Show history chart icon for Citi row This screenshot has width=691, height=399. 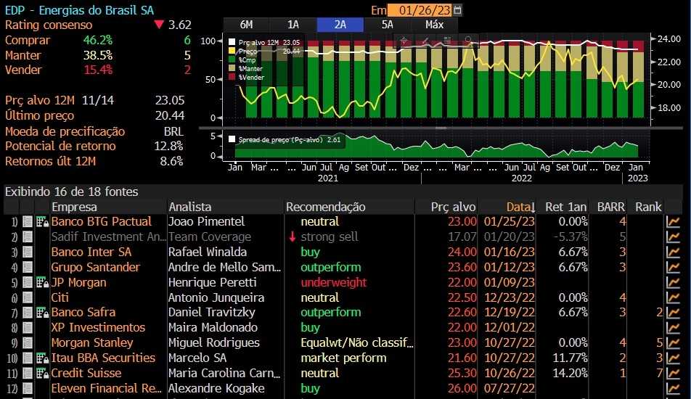[x=673, y=297]
